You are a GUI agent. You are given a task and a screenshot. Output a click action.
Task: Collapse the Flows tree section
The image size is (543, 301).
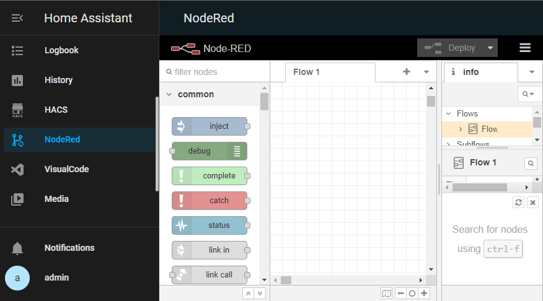[448, 113]
